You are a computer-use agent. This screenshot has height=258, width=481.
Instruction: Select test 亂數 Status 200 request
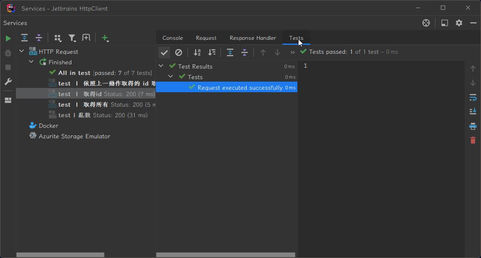[86, 115]
